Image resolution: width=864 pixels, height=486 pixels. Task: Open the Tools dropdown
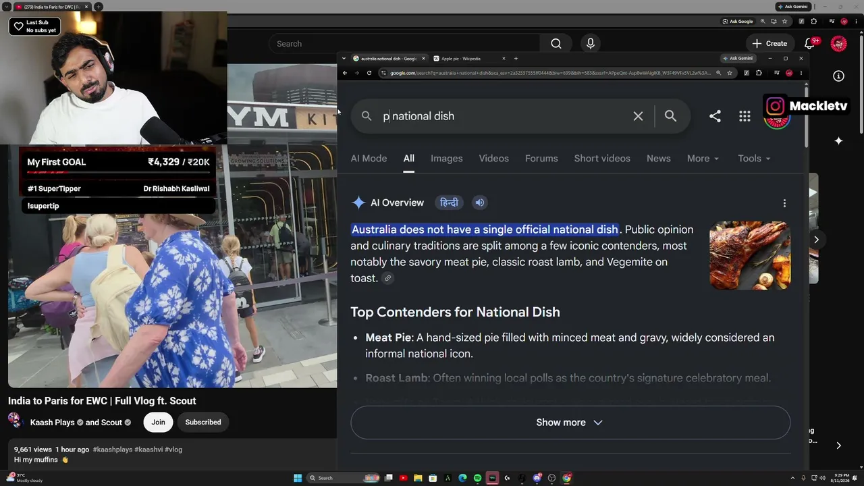[754, 159]
